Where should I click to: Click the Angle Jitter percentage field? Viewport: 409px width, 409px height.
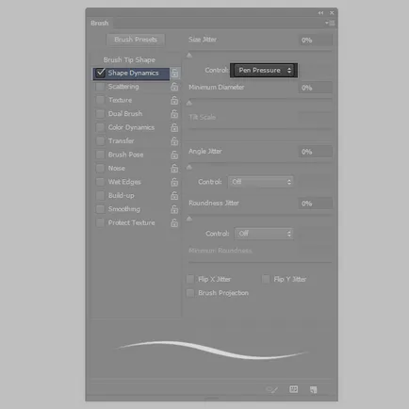(x=315, y=152)
